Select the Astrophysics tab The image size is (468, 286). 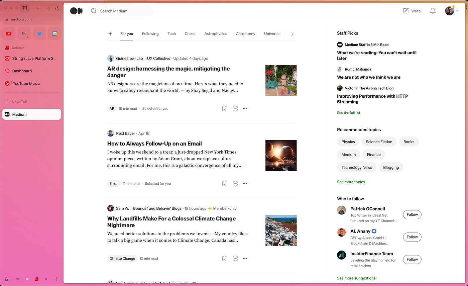pos(216,33)
